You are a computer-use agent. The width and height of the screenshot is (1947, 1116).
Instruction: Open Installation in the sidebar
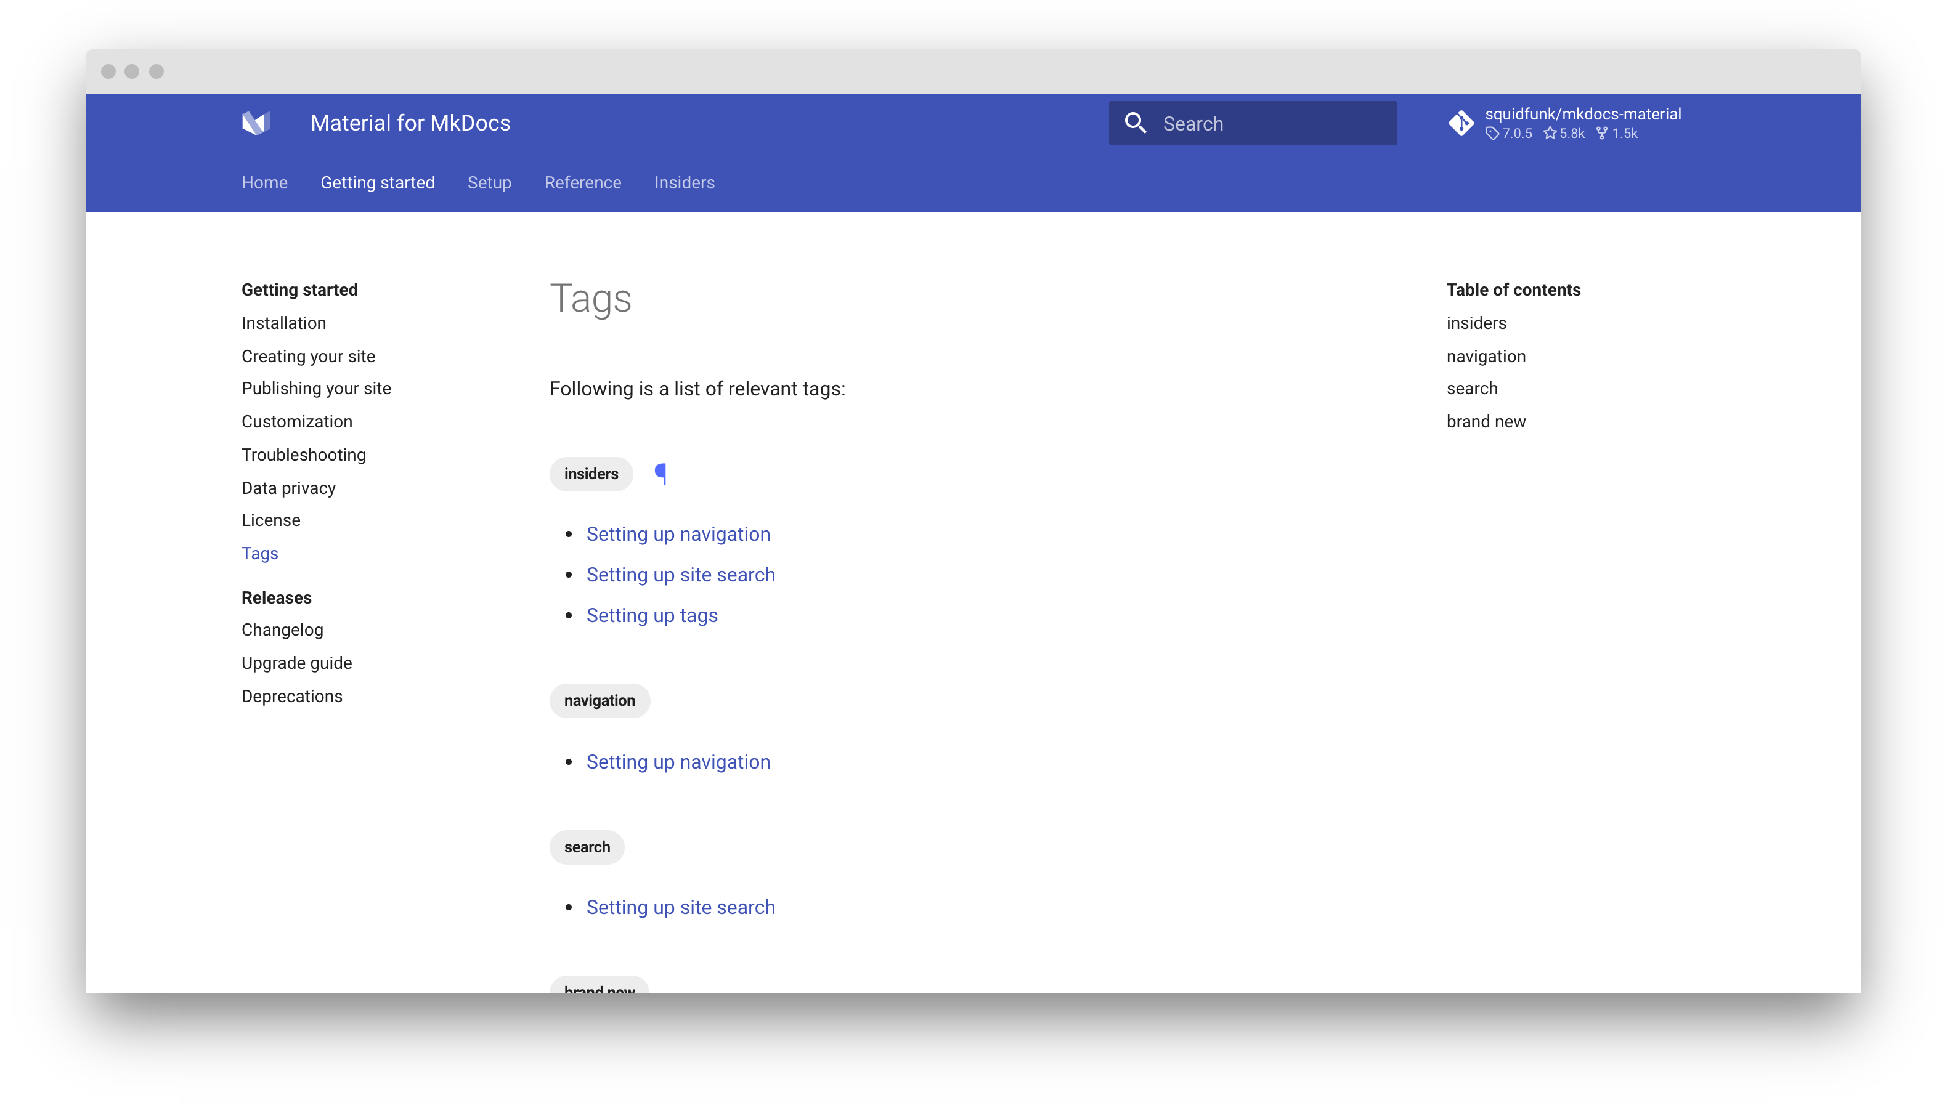(283, 323)
